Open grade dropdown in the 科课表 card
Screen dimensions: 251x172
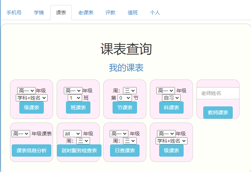166,91
